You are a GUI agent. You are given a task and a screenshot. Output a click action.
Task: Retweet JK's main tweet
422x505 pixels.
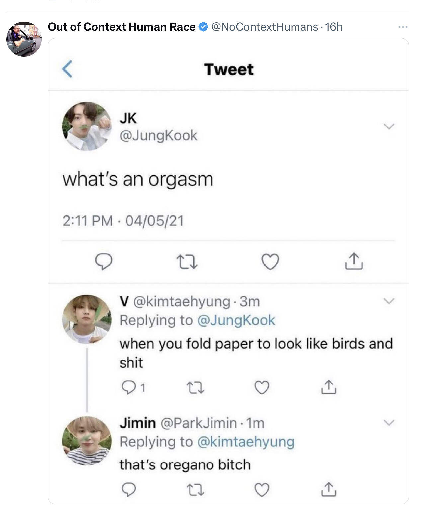pyautogui.click(x=187, y=261)
